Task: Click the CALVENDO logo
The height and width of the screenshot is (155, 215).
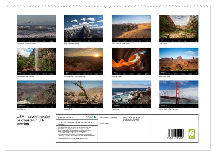Action: [x=91, y=117]
